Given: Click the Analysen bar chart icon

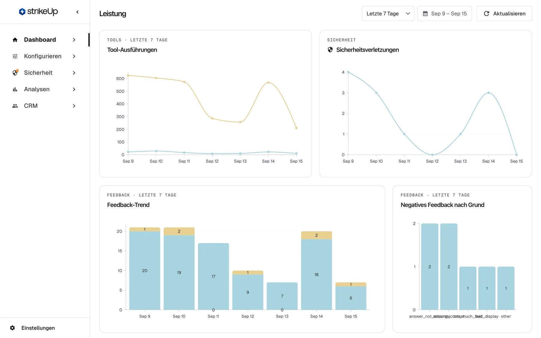Looking at the screenshot, I should (15, 89).
